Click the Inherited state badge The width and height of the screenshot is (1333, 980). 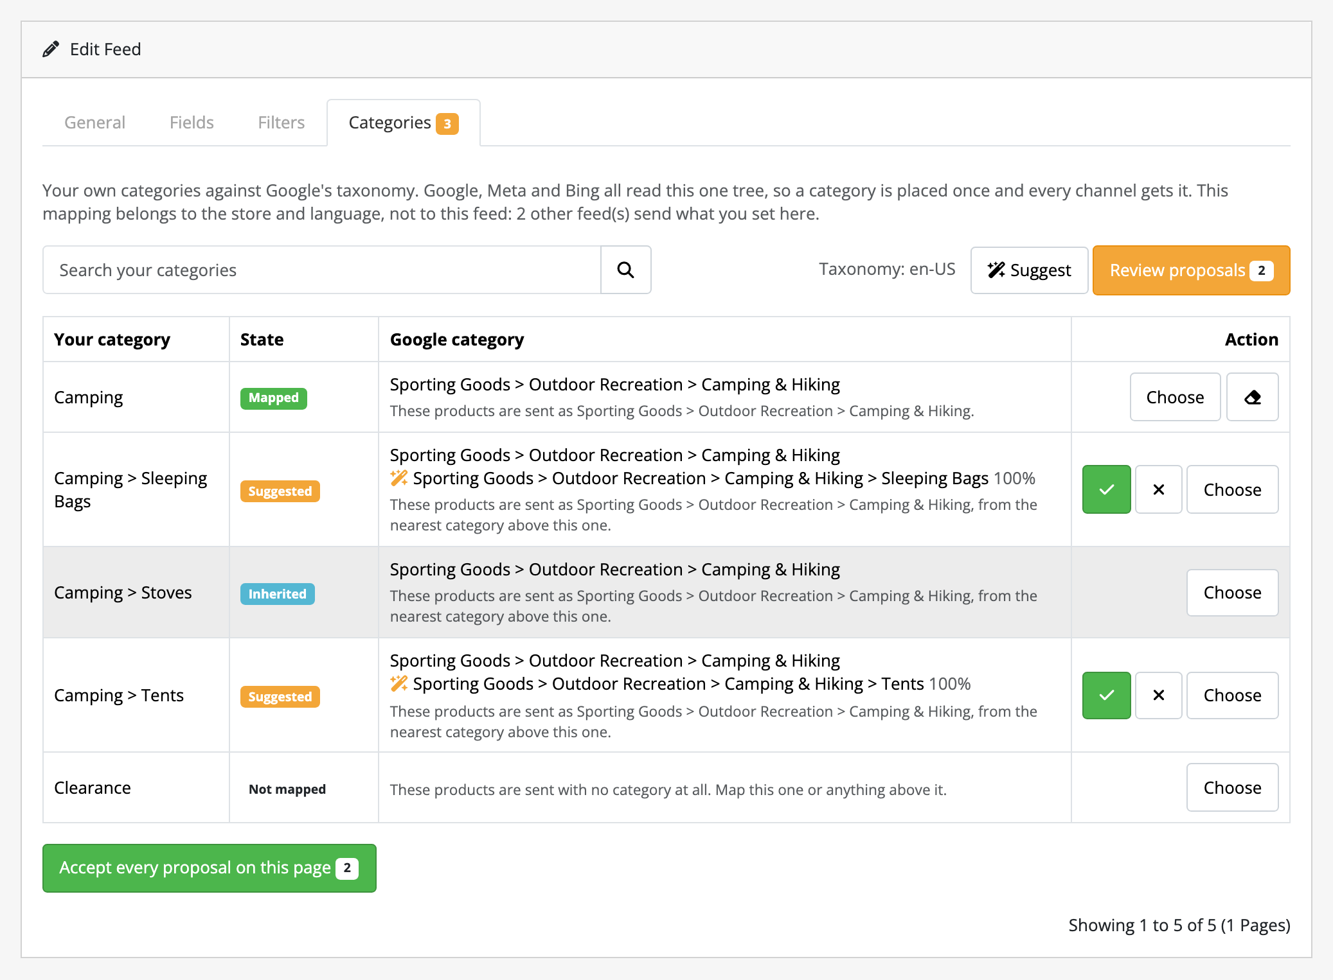277,594
